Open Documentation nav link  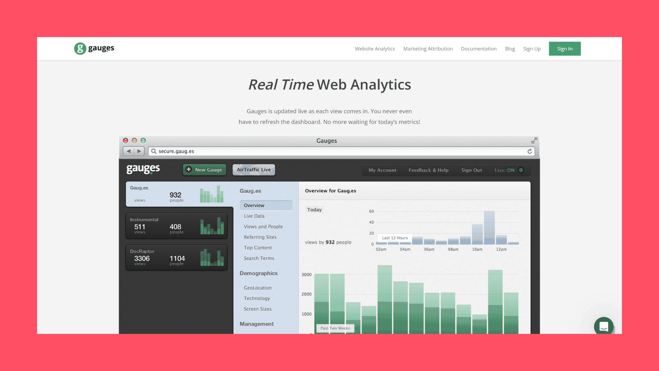478,49
